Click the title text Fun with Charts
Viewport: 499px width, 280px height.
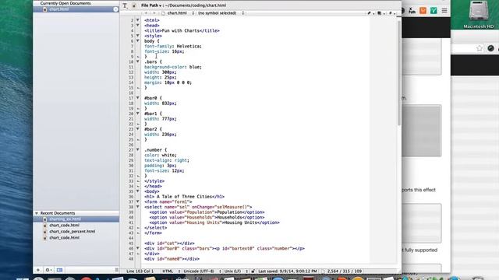180,31
